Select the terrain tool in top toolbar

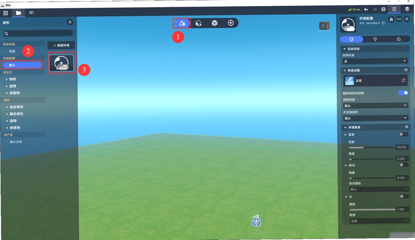coord(182,23)
